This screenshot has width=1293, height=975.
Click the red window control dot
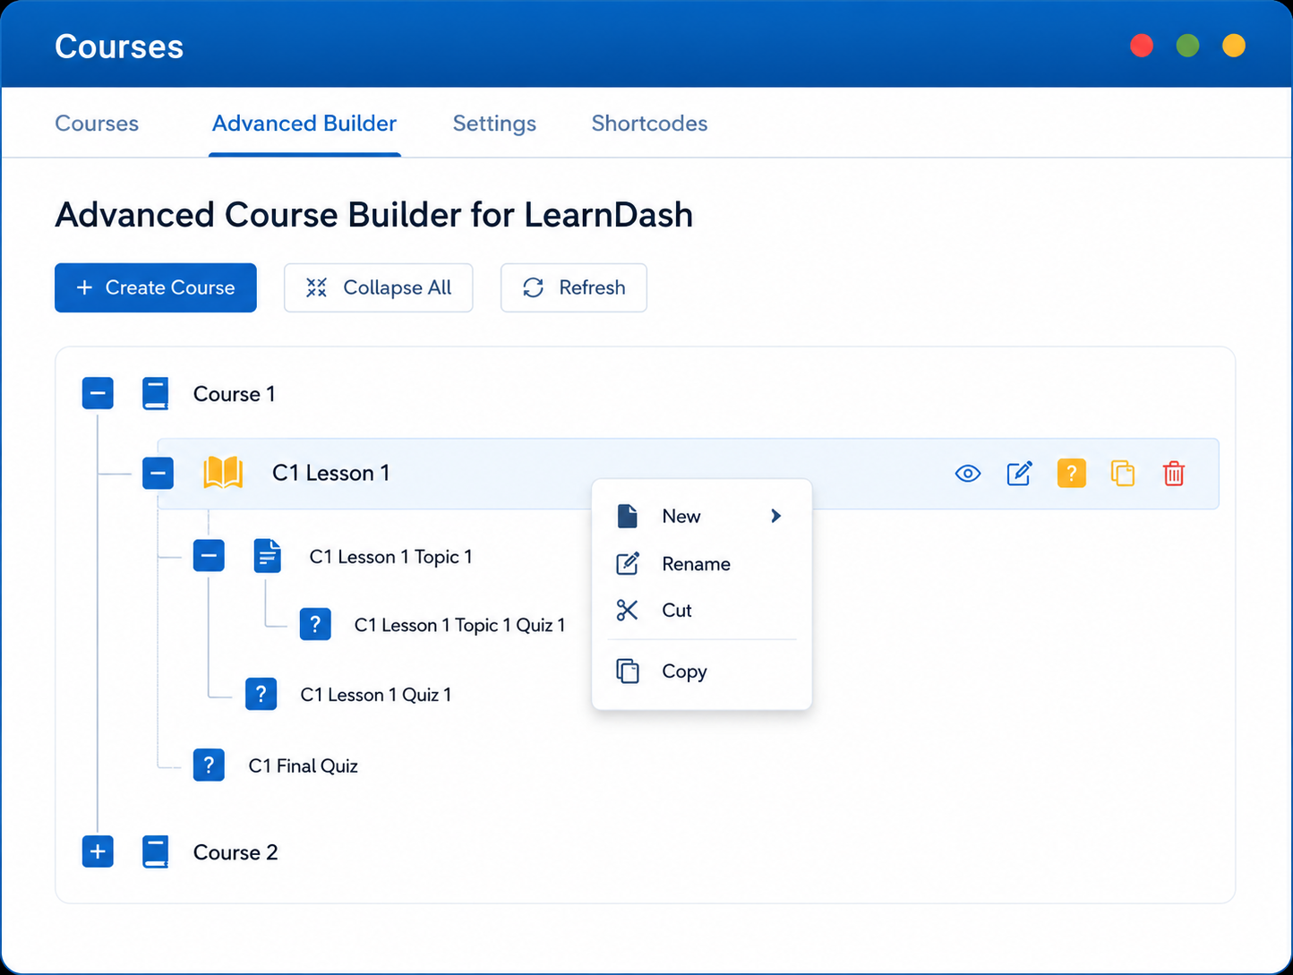1142,46
